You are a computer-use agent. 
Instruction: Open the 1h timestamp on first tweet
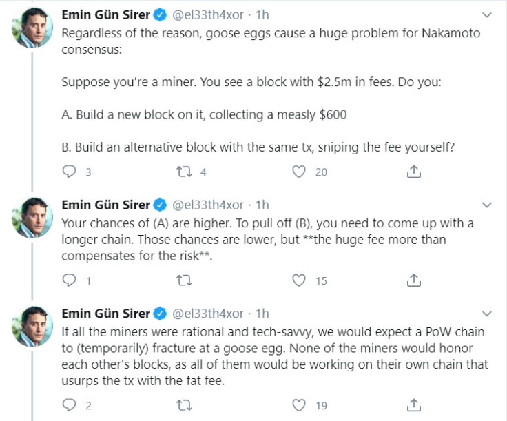point(262,15)
